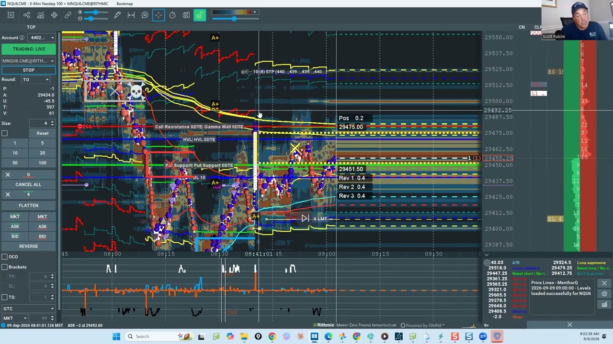Click the eye-and-hand visibility icon

coord(186,15)
